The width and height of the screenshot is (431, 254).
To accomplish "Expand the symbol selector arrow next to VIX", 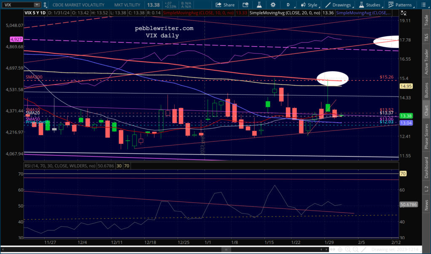I will pos(37,5).
